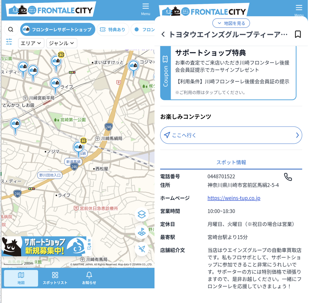Click the map 3D view icon
The width and height of the screenshot is (309, 303).
[x=142, y=232]
